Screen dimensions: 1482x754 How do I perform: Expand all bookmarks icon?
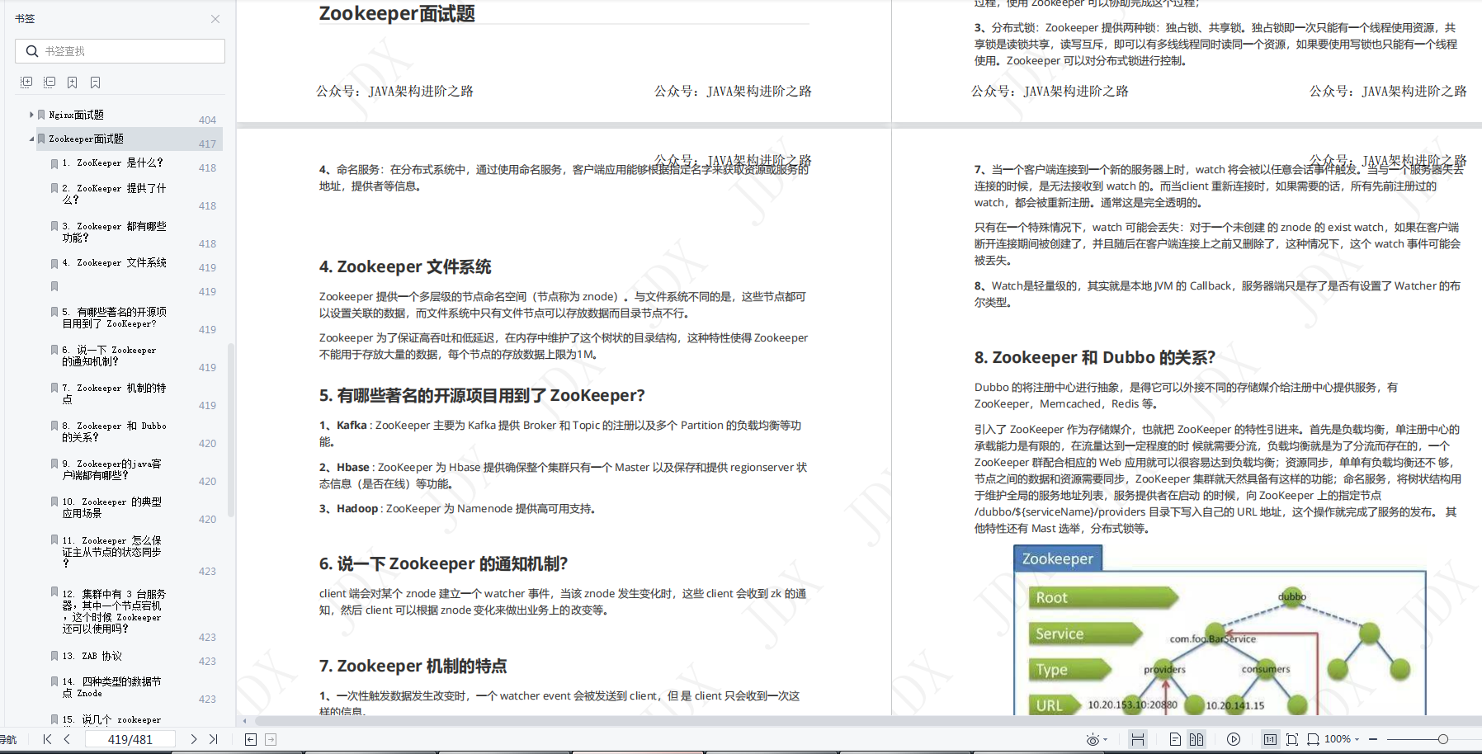click(x=26, y=82)
